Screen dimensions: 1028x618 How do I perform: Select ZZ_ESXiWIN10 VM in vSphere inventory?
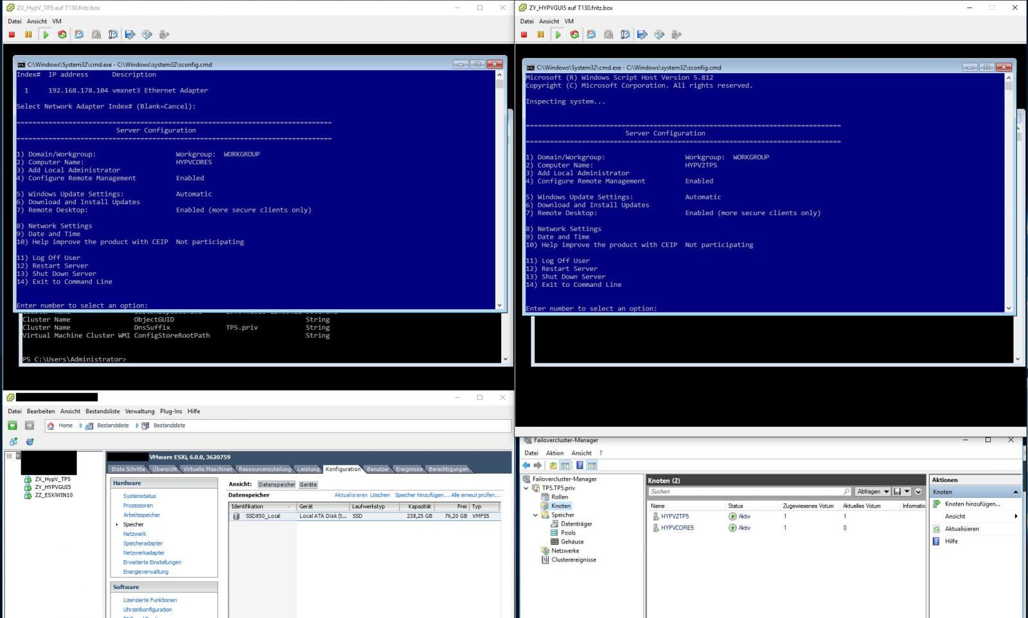(x=54, y=495)
